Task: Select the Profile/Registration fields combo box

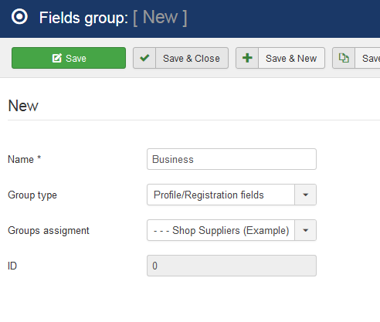Action: pyautogui.click(x=232, y=195)
